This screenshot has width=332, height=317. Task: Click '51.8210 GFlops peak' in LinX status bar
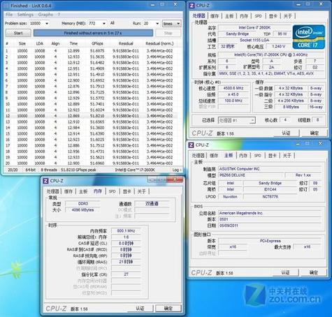[78, 170]
